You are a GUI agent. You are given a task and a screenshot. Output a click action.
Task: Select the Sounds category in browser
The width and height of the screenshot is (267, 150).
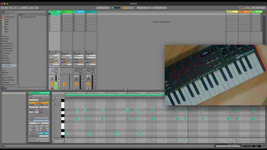tap(7, 39)
